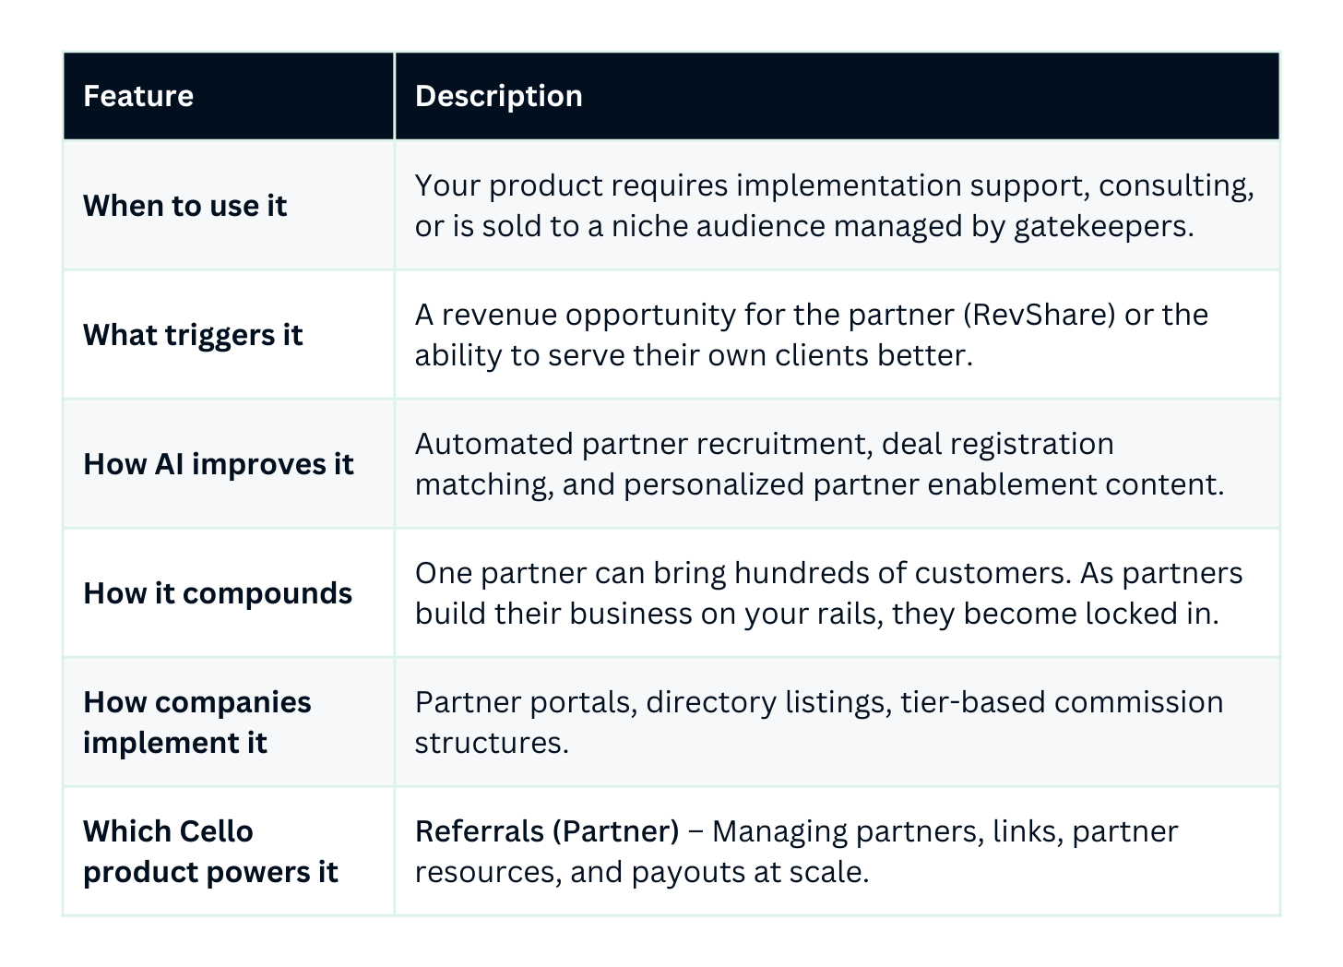Select the automated partner recruitment description
Image resolution: width=1343 pixels, height=967 pixels.
coord(764,444)
